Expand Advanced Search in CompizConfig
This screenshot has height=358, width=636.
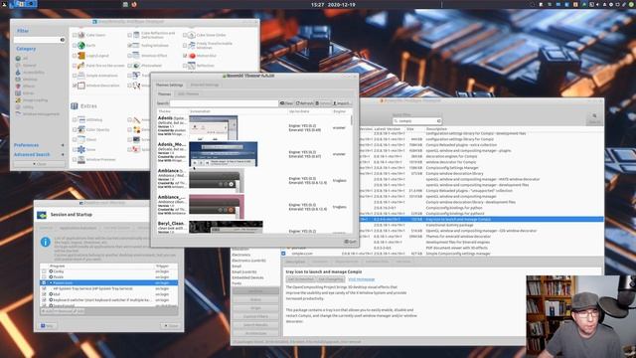pyautogui.click(x=39, y=155)
